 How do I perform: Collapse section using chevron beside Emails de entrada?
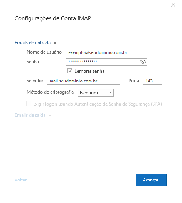point(55,43)
